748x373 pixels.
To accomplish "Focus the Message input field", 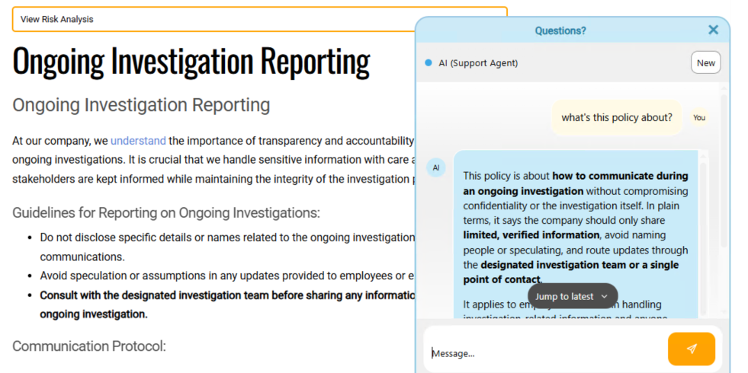I will pyautogui.click(x=546, y=353).
